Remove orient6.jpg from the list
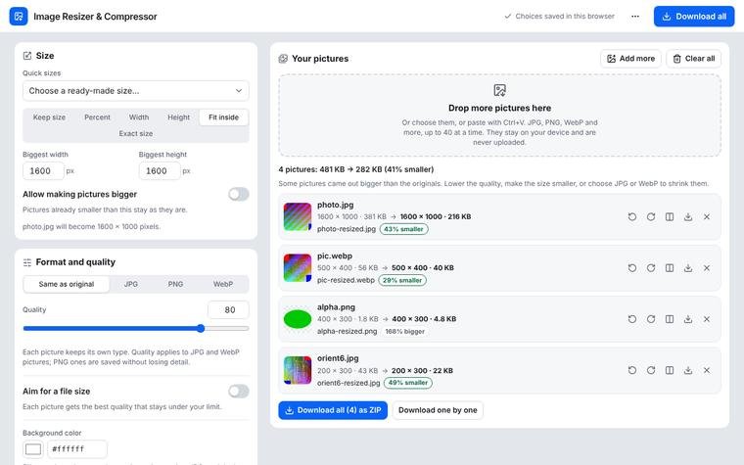The image size is (744, 465). point(707,370)
